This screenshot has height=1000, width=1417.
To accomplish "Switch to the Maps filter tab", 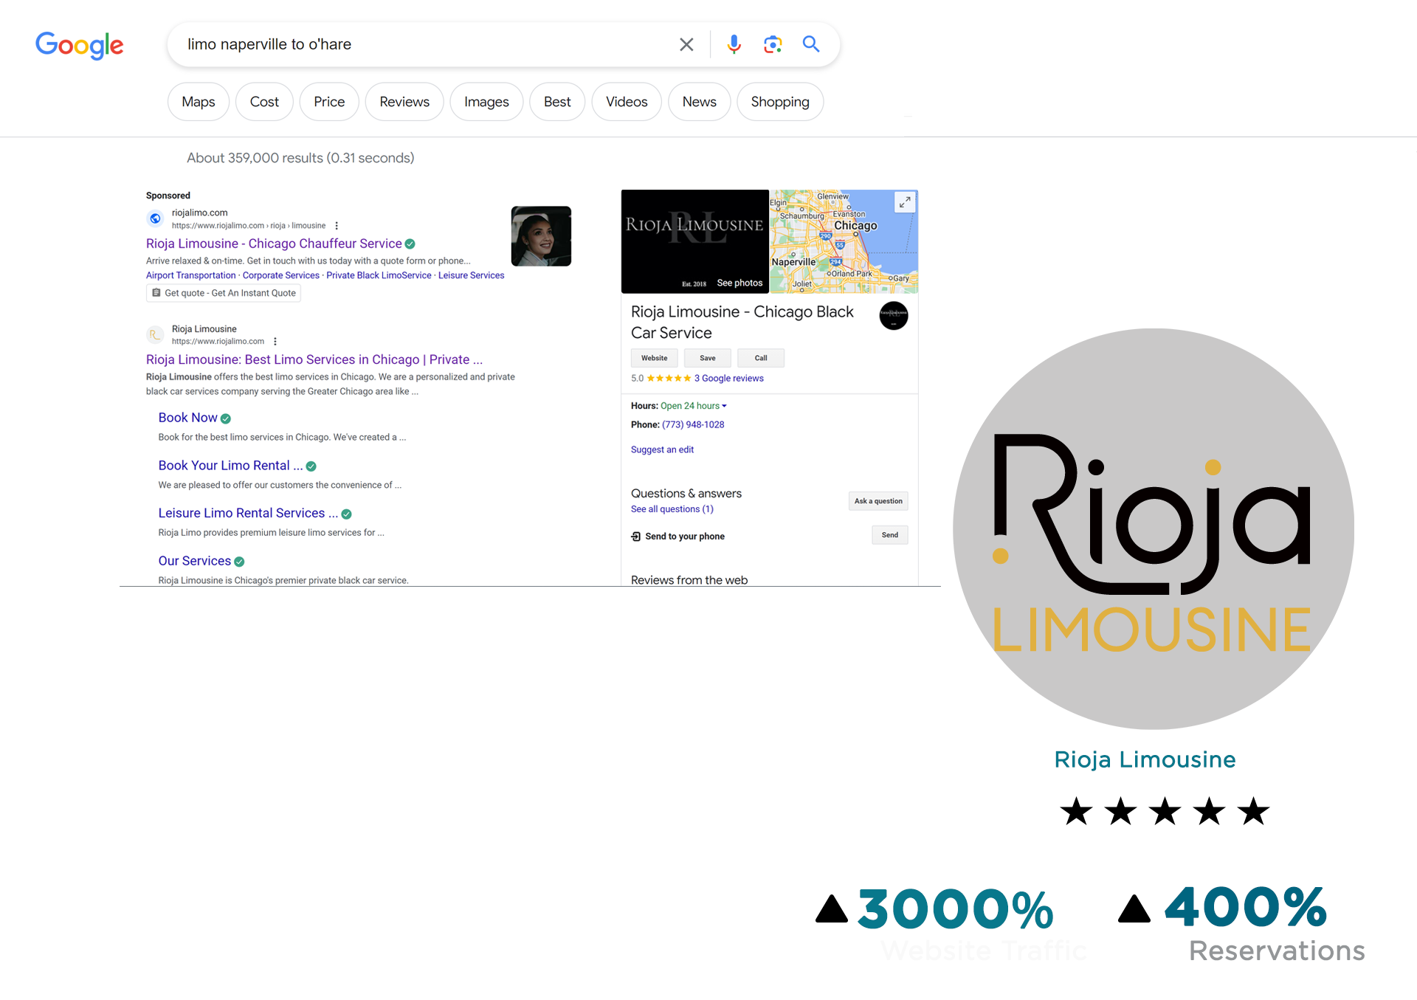I will click(x=199, y=102).
